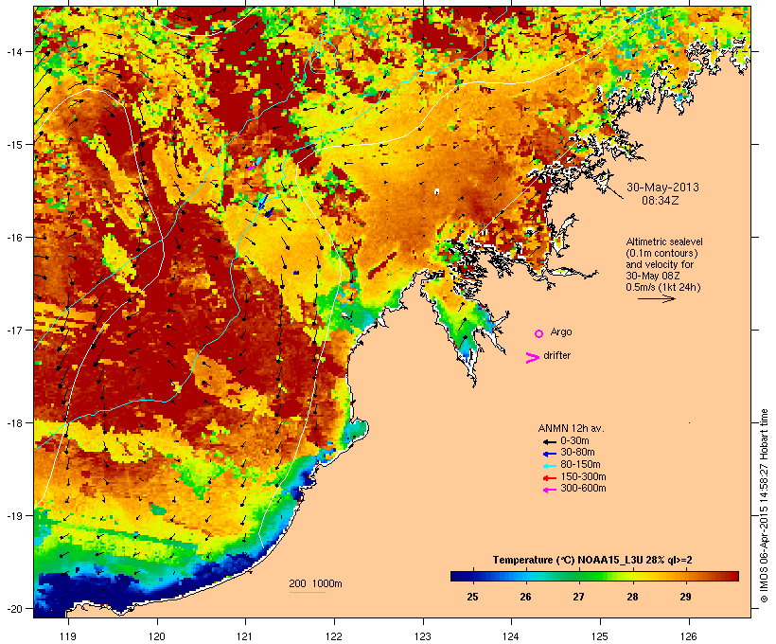
Task: Click the dark blue end of colorbar
Action: coord(460,576)
